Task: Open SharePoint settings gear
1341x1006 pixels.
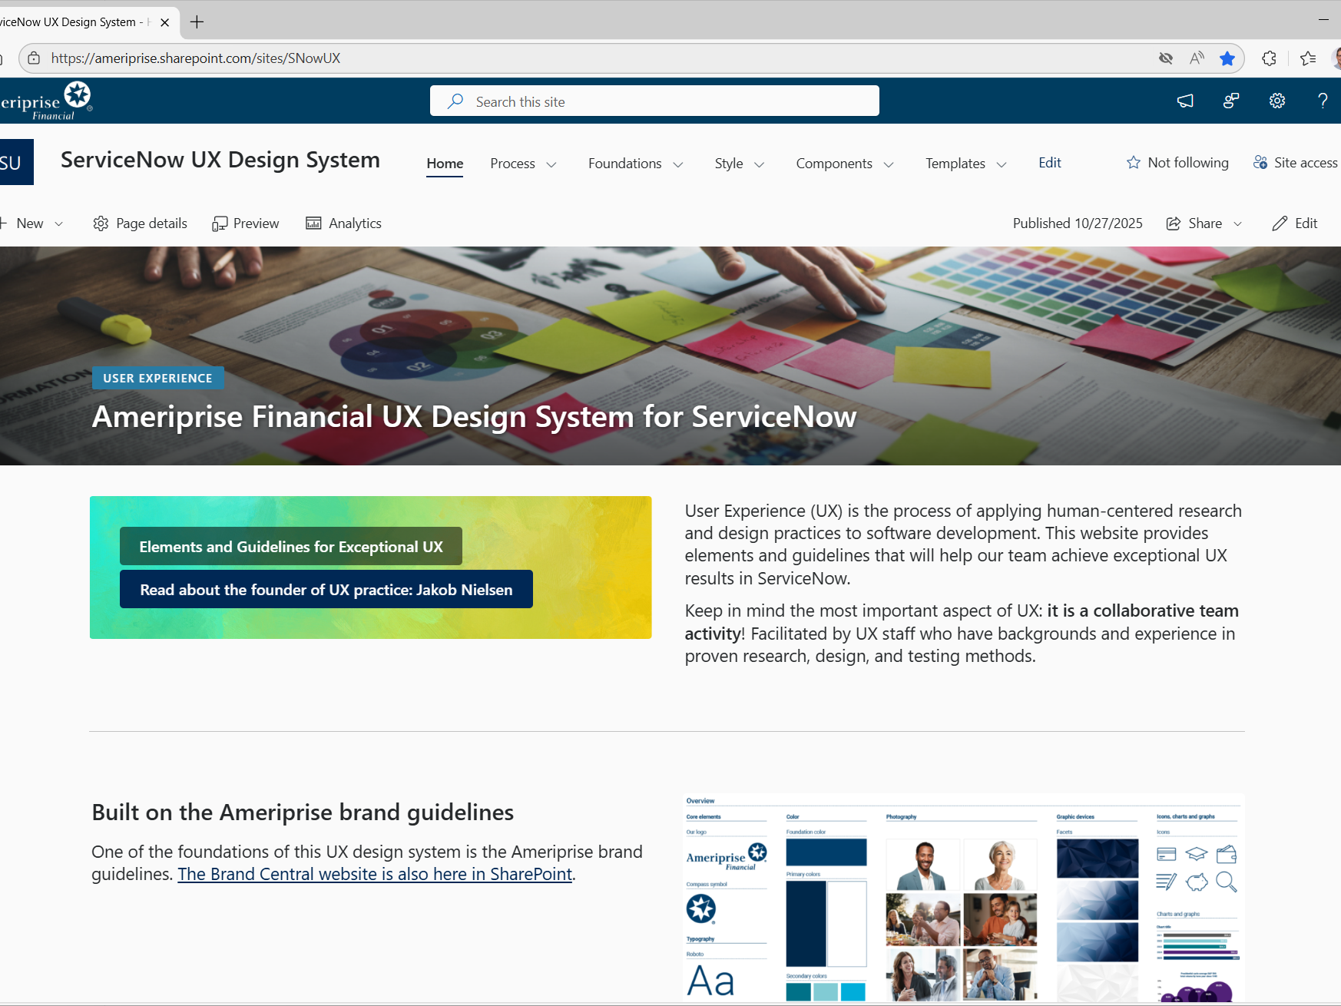Action: [x=1277, y=101]
